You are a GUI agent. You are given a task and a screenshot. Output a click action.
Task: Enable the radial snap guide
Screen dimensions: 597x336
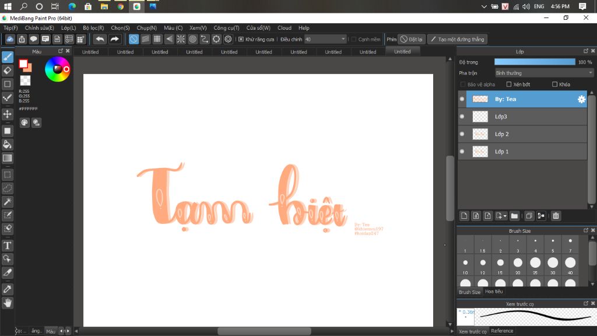(181, 39)
